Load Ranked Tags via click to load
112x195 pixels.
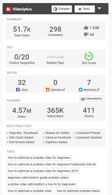(55, 57)
